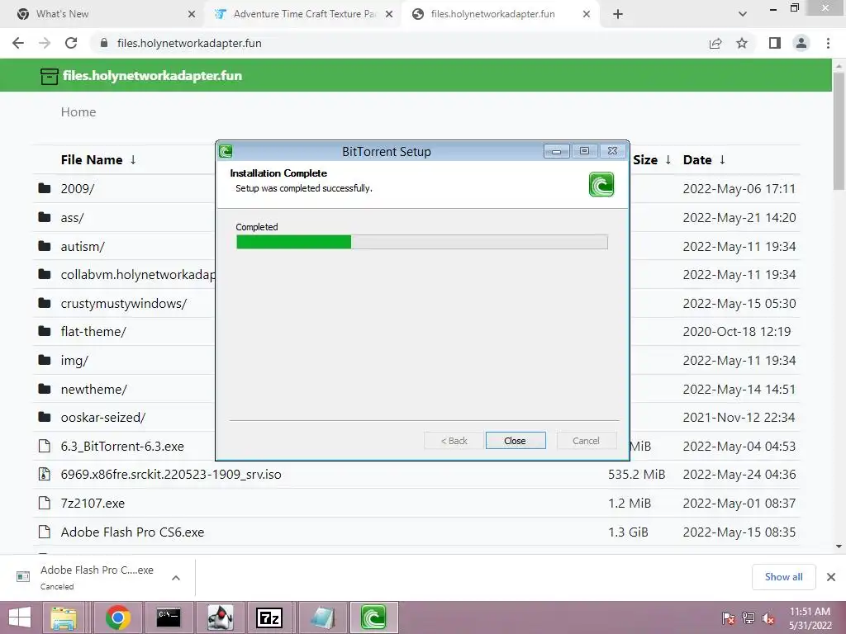Viewport: 846px width, 634px height.
Task: Bookmark this page with the star icon
Action: [742, 43]
